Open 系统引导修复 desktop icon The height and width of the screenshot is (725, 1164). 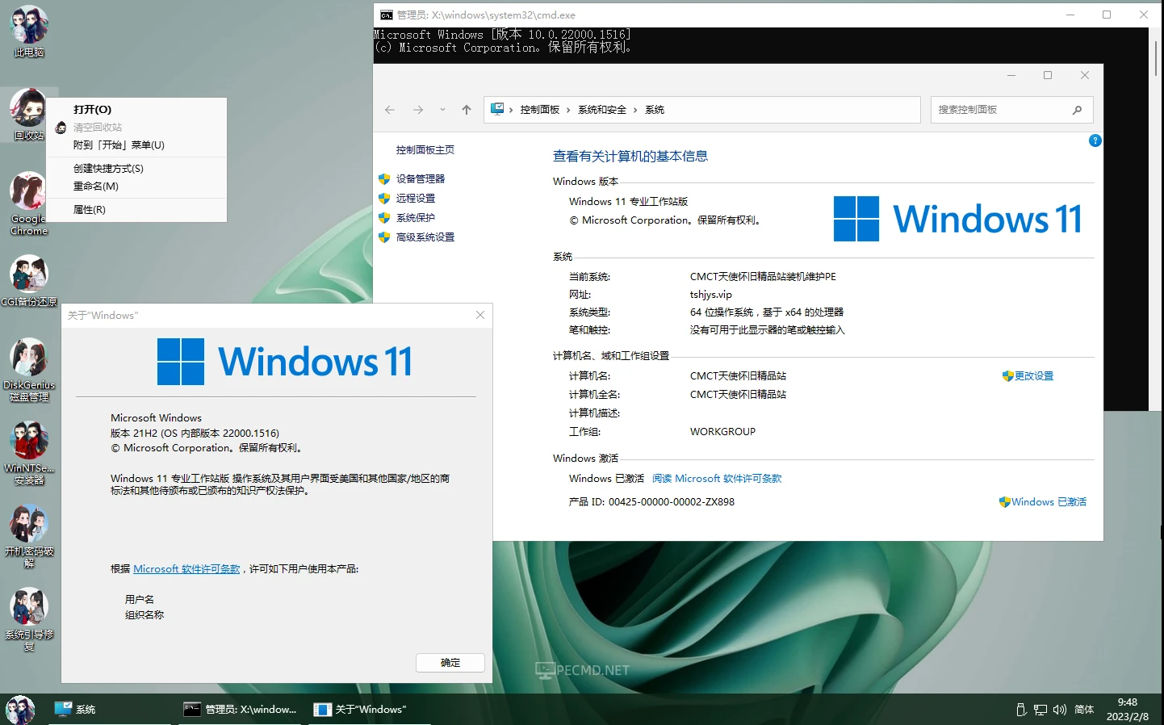click(x=29, y=619)
